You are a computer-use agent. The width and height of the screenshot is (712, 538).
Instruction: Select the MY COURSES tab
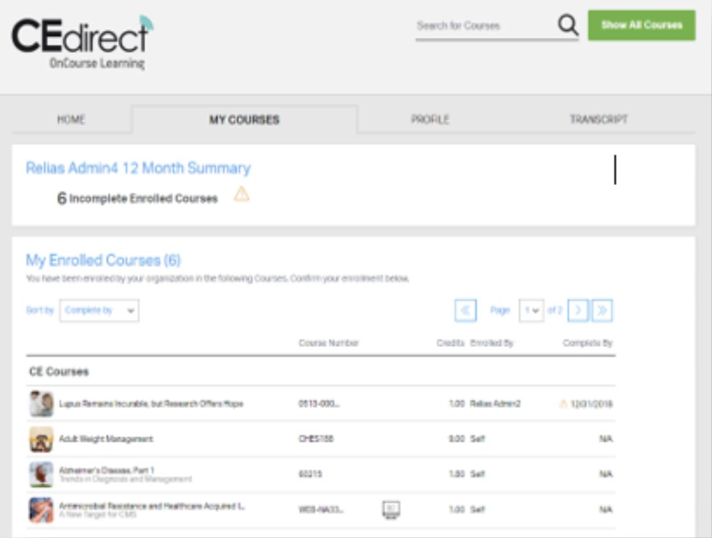coord(245,120)
